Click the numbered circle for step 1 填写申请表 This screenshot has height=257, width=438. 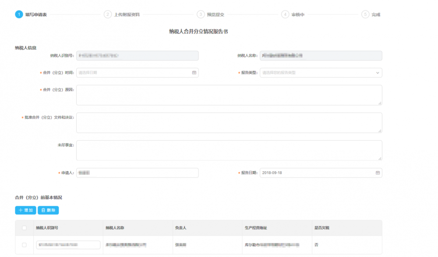(x=18, y=14)
